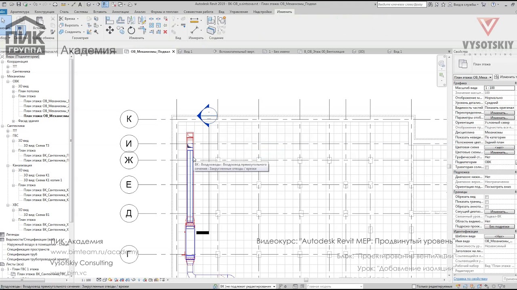Screen dimensions: 517x290
Task: Select '3D вид: Схема К1' in project browser
Action: [x=36, y=176]
